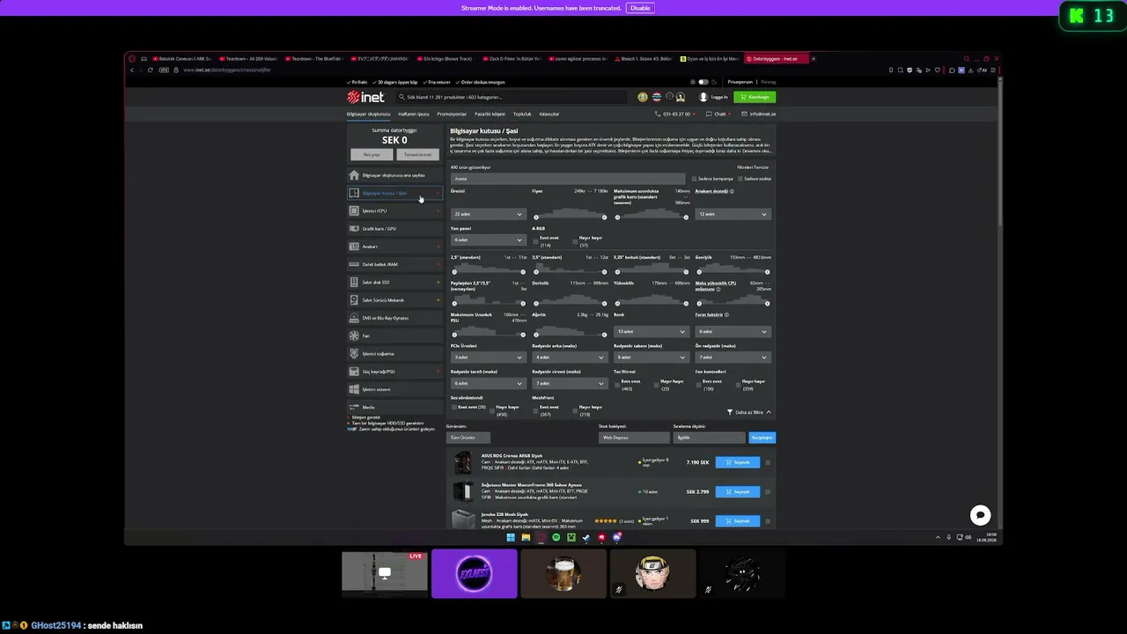Select the İşlemci /CPU component icon
1127x634 pixels.
pyautogui.click(x=354, y=211)
